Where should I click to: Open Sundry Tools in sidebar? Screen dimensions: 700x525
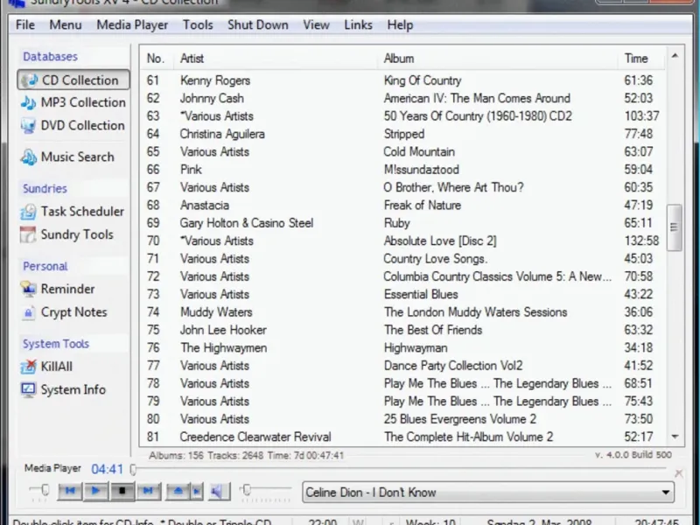point(67,234)
